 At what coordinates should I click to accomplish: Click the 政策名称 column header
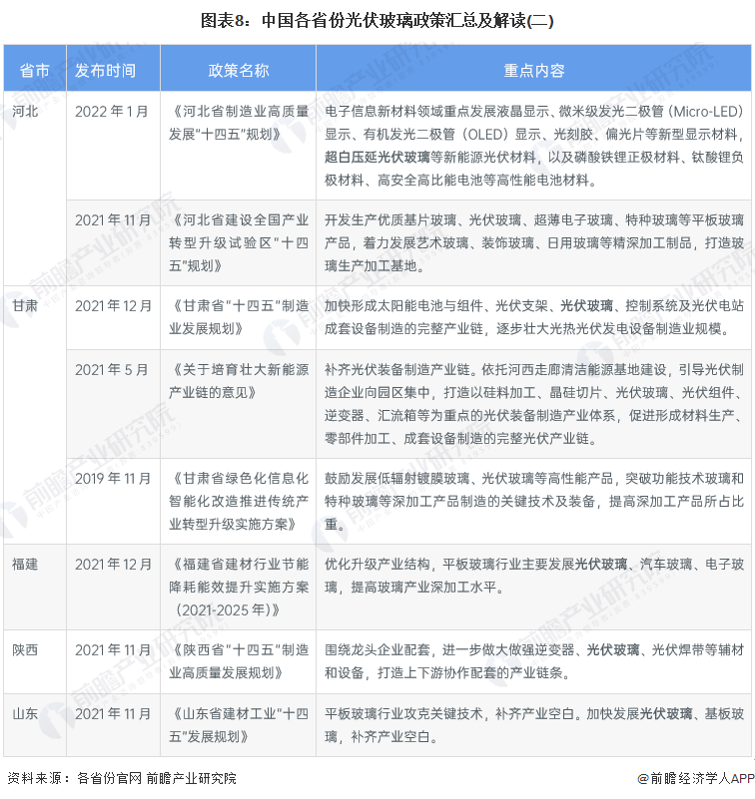(x=239, y=71)
